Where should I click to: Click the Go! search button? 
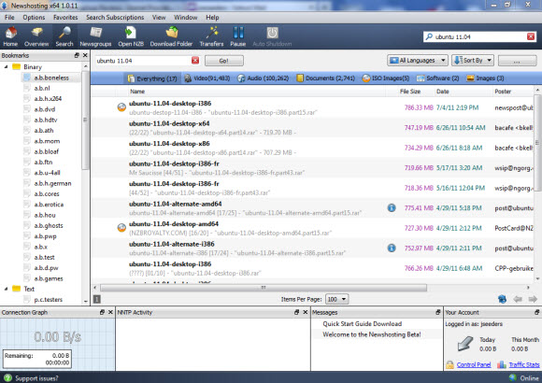[x=224, y=61]
